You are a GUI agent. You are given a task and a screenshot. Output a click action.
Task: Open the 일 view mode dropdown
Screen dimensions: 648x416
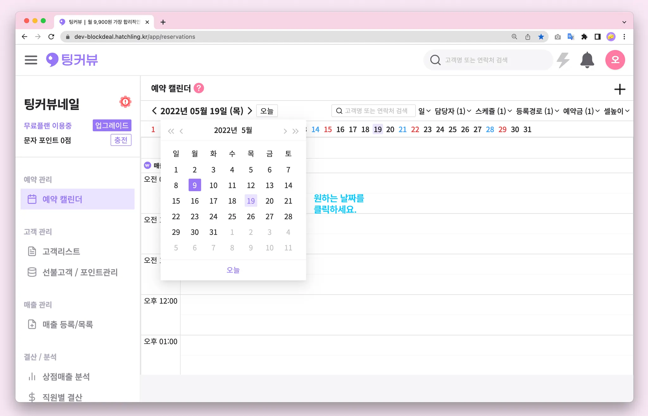coord(424,111)
